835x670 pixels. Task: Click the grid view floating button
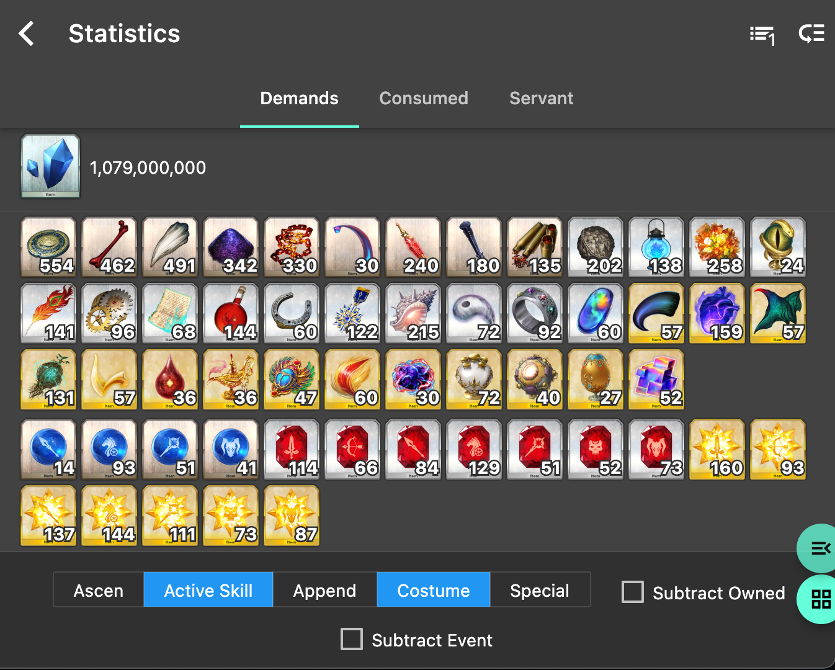(820, 600)
